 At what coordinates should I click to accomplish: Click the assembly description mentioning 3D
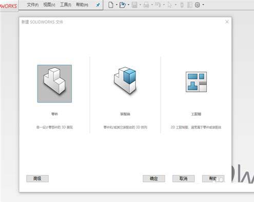point(125,127)
